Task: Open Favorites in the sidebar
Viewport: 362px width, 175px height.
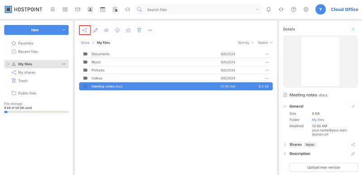Action: (26, 43)
